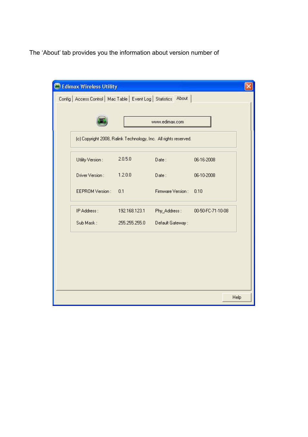Click IP address value 192.168.123.1

pyautogui.click(x=131, y=211)
